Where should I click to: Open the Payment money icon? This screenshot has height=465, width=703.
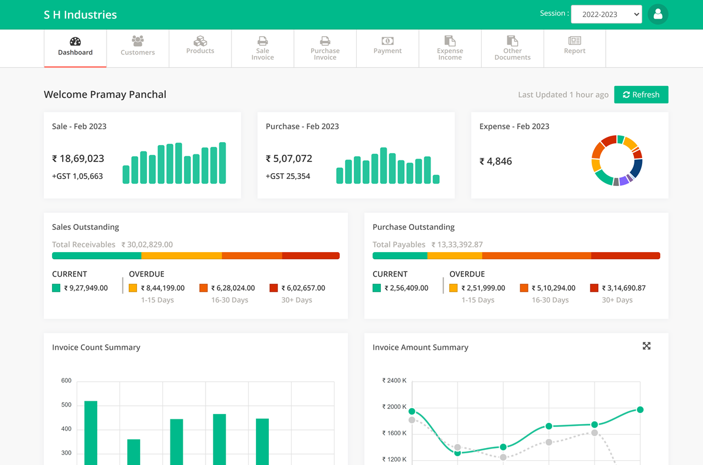(x=387, y=41)
